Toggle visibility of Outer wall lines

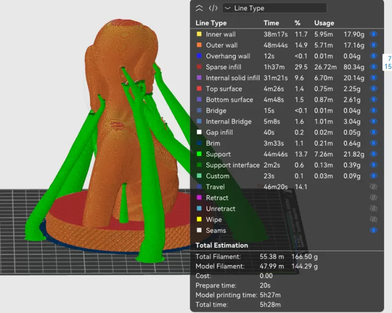pos(373,45)
